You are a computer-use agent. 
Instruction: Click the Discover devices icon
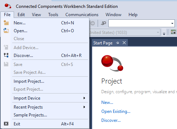(6, 55)
